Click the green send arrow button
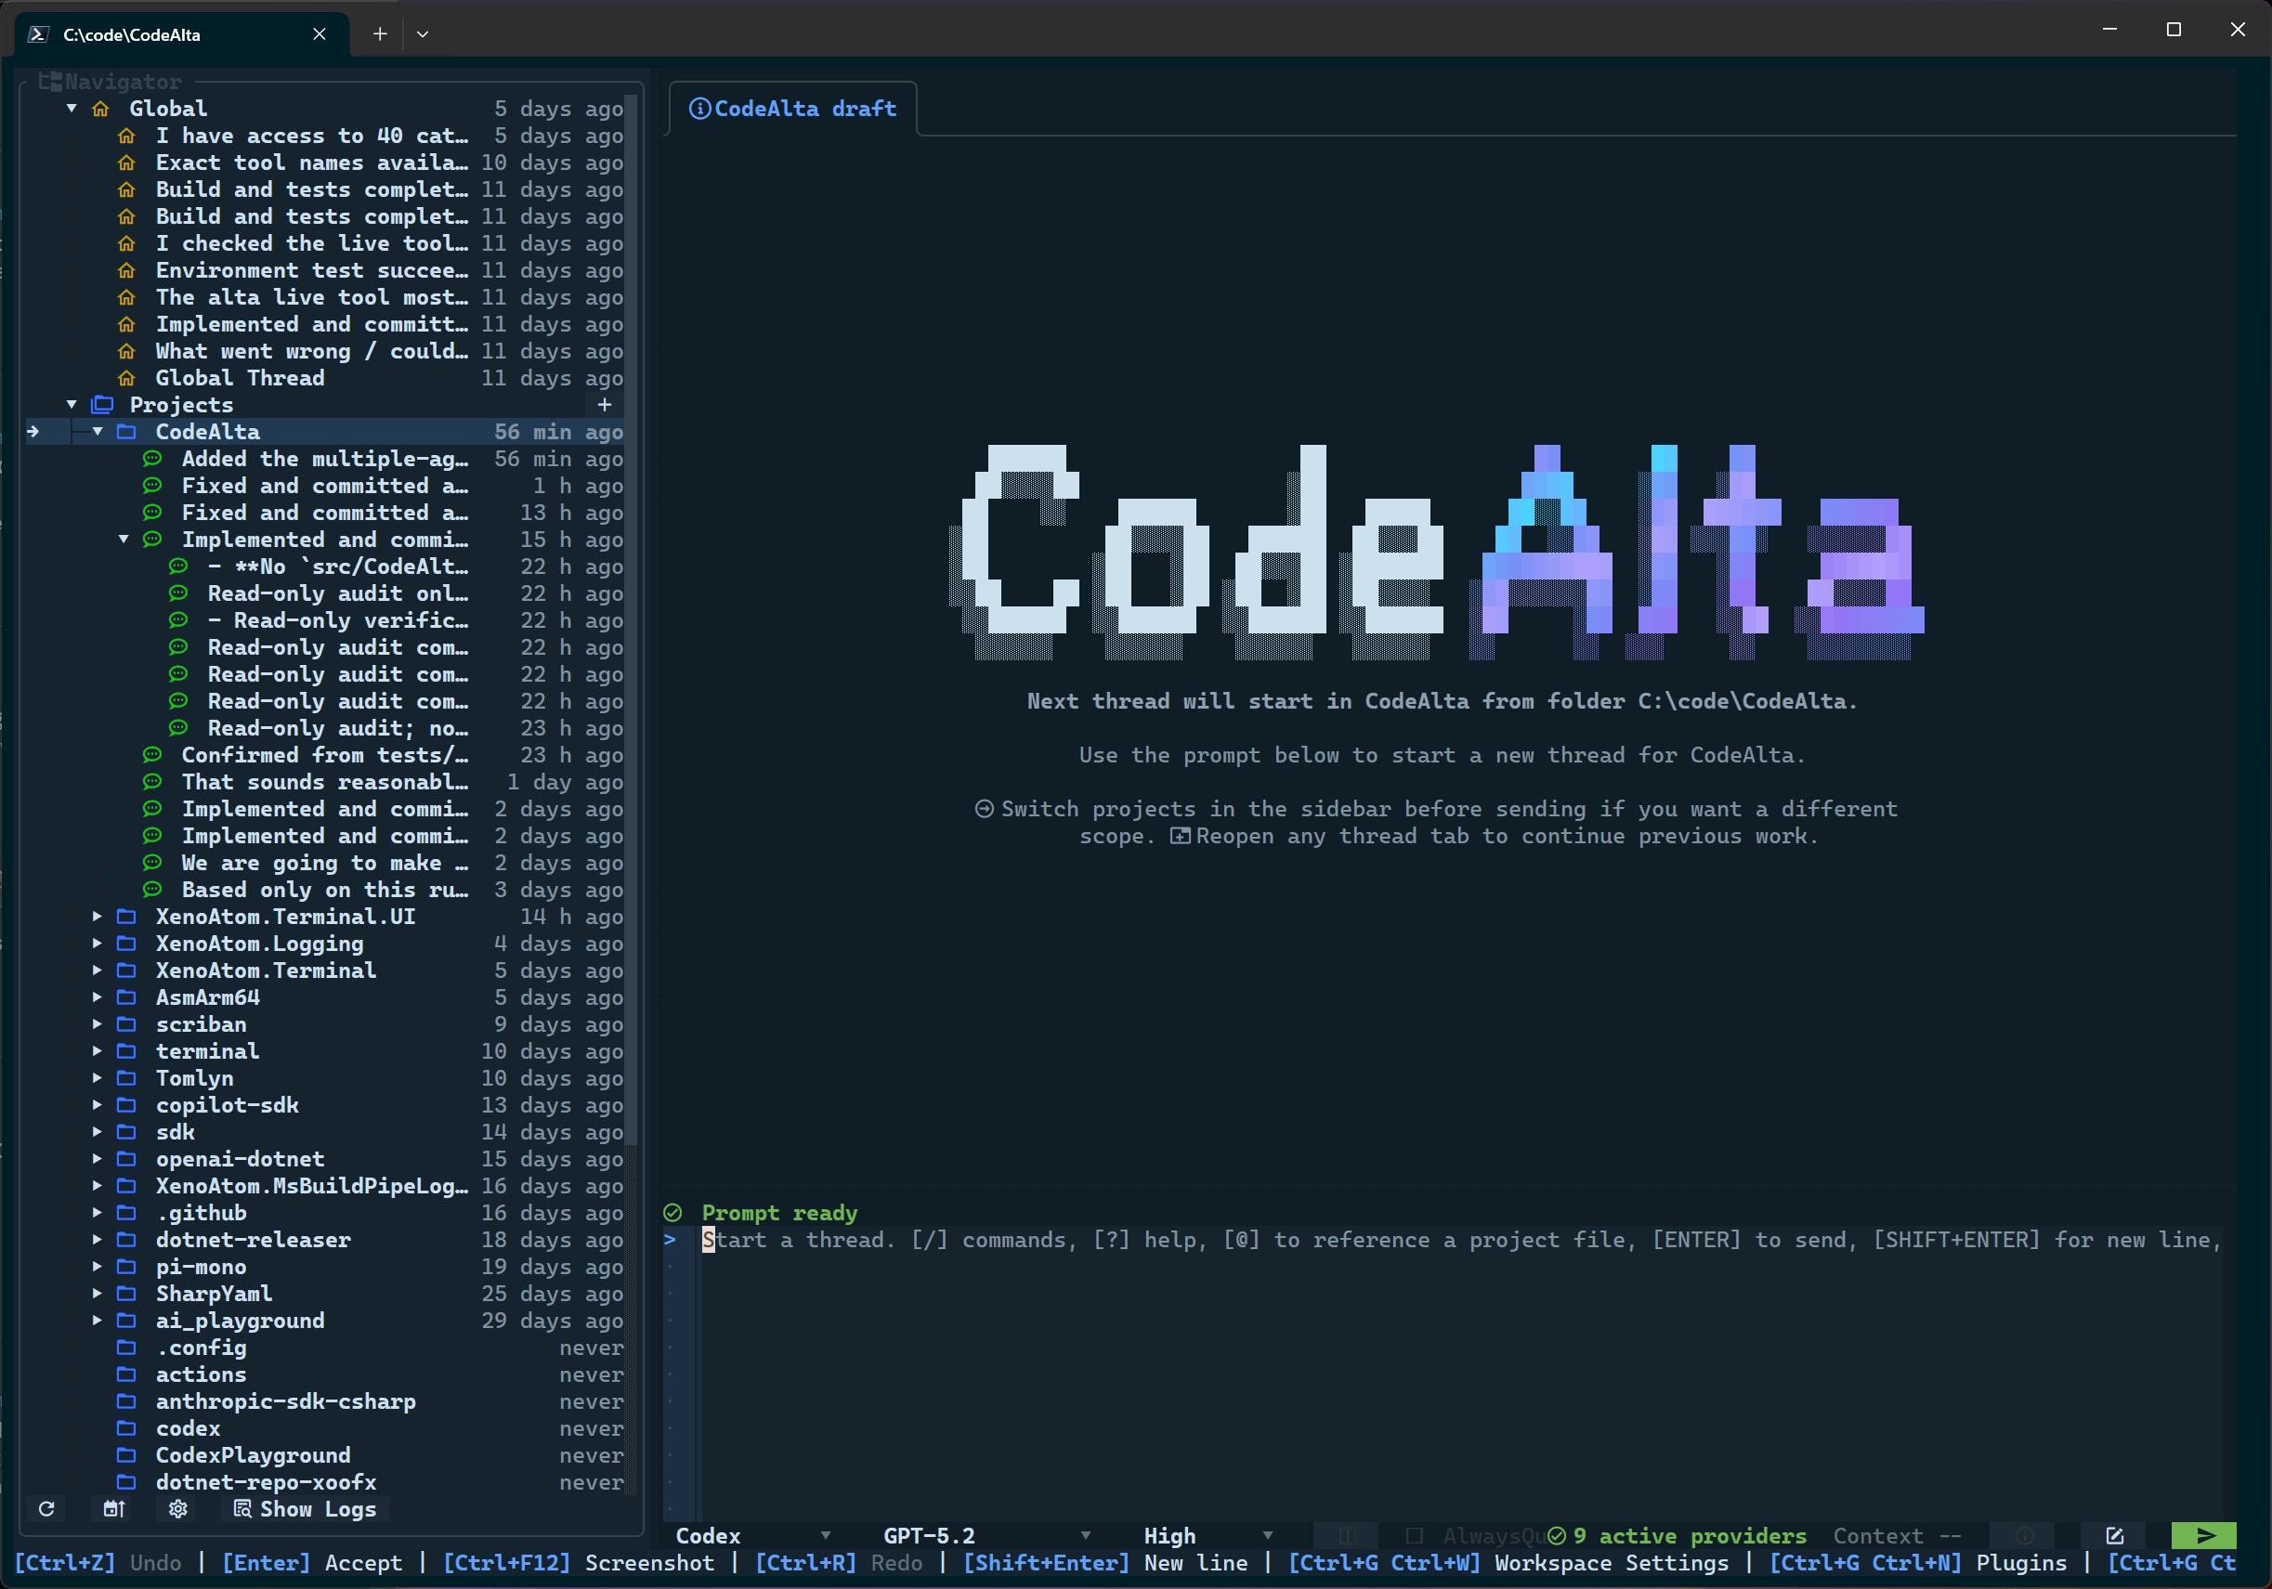This screenshot has height=1589, width=2272. coord(2202,1535)
